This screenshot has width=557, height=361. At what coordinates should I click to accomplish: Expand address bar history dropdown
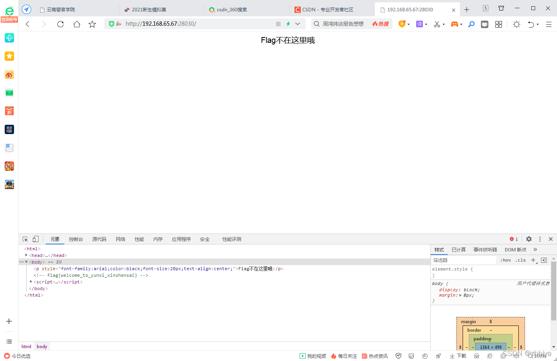click(298, 24)
